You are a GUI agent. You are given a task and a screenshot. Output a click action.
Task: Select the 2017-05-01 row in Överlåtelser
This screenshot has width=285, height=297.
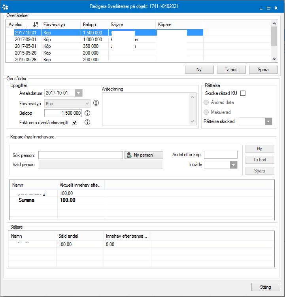104,46
